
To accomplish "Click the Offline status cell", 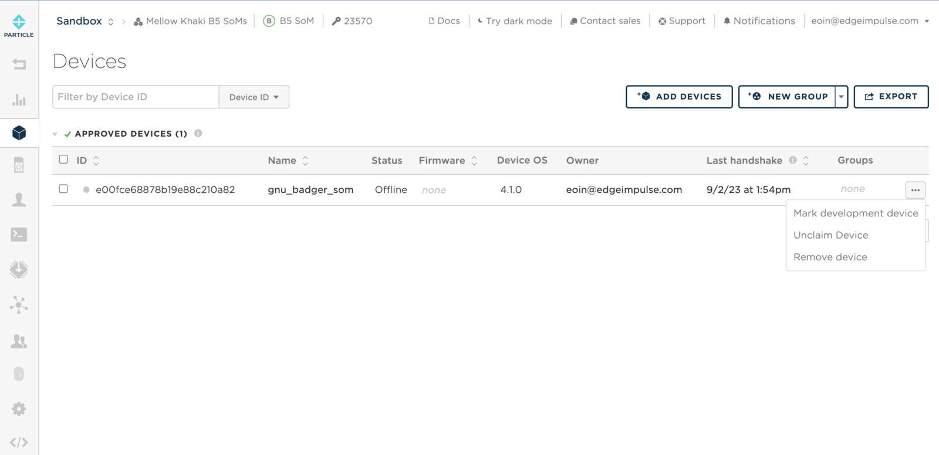I will click(391, 190).
